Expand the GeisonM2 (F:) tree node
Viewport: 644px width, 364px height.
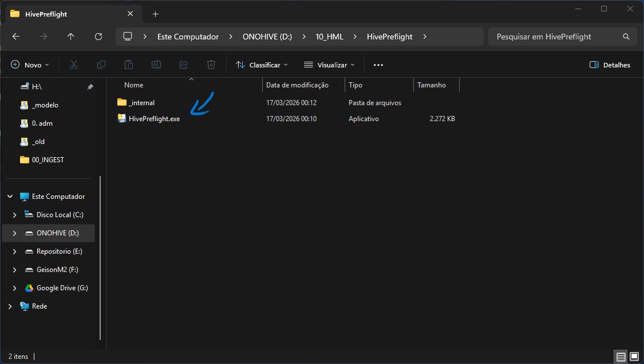[x=15, y=270]
